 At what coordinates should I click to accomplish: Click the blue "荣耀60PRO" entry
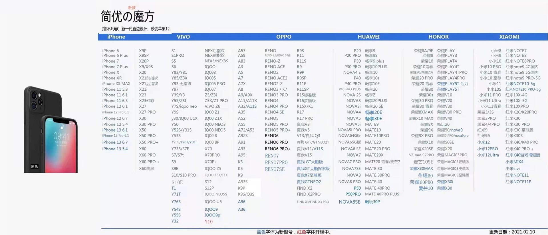click(x=421, y=182)
